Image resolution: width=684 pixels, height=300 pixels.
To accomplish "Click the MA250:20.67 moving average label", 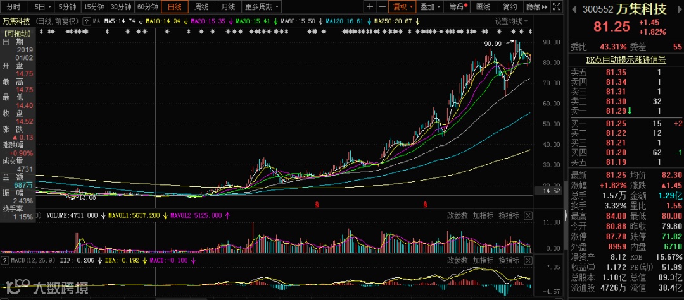I will [x=393, y=21].
